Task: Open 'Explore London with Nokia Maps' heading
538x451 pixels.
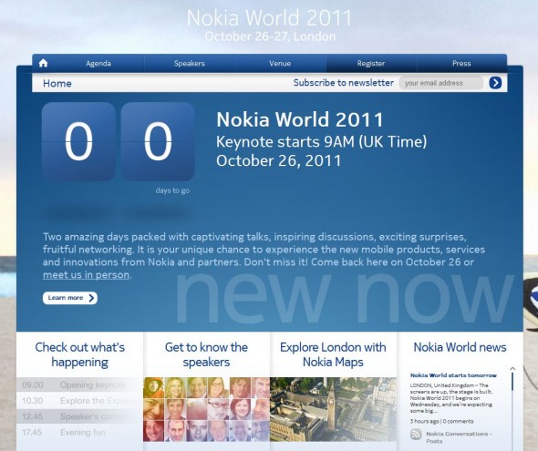Action: tap(333, 354)
